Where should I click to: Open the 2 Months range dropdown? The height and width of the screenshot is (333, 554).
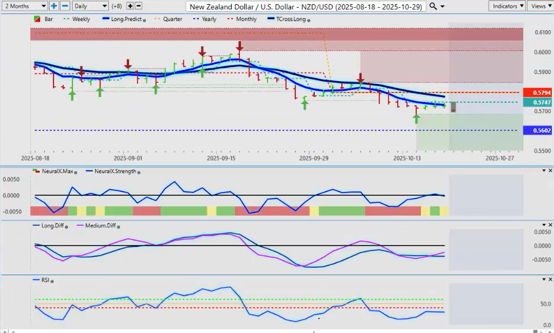(24, 6)
